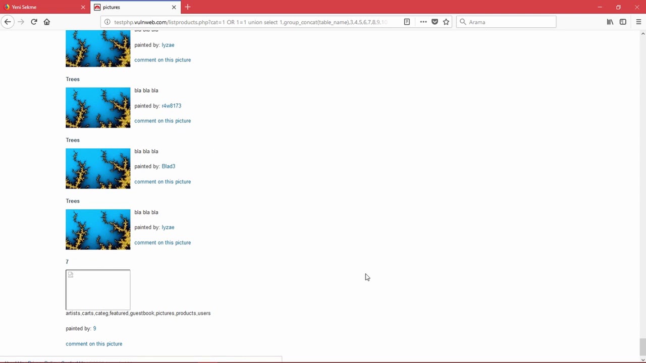The width and height of the screenshot is (646, 363).
Task: Open a new tab with plus button
Action: pyautogui.click(x=188, y=7)
